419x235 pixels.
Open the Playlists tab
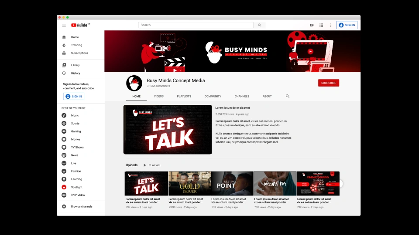(184, 96)
